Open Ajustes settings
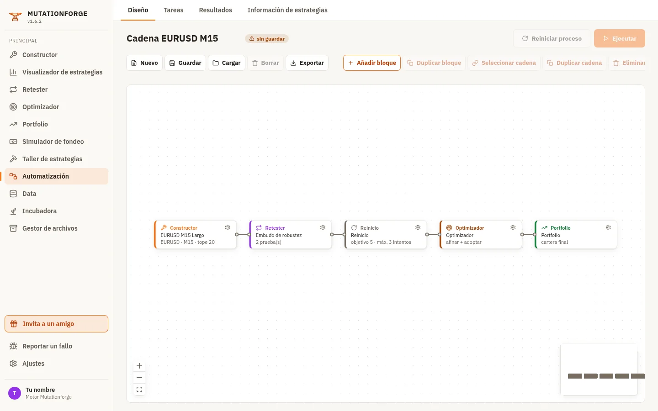 (x=56, y=364)
